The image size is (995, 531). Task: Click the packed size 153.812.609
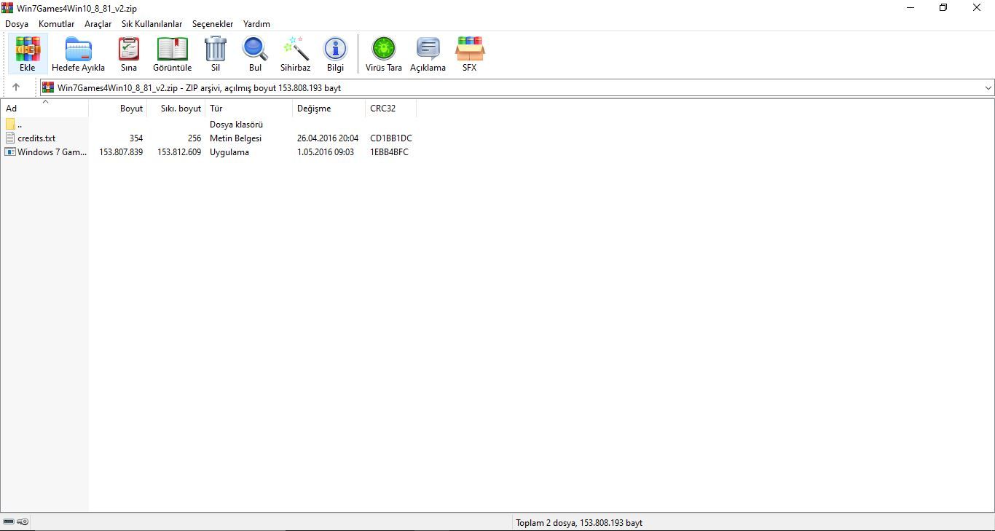click(x=179, y=152)
